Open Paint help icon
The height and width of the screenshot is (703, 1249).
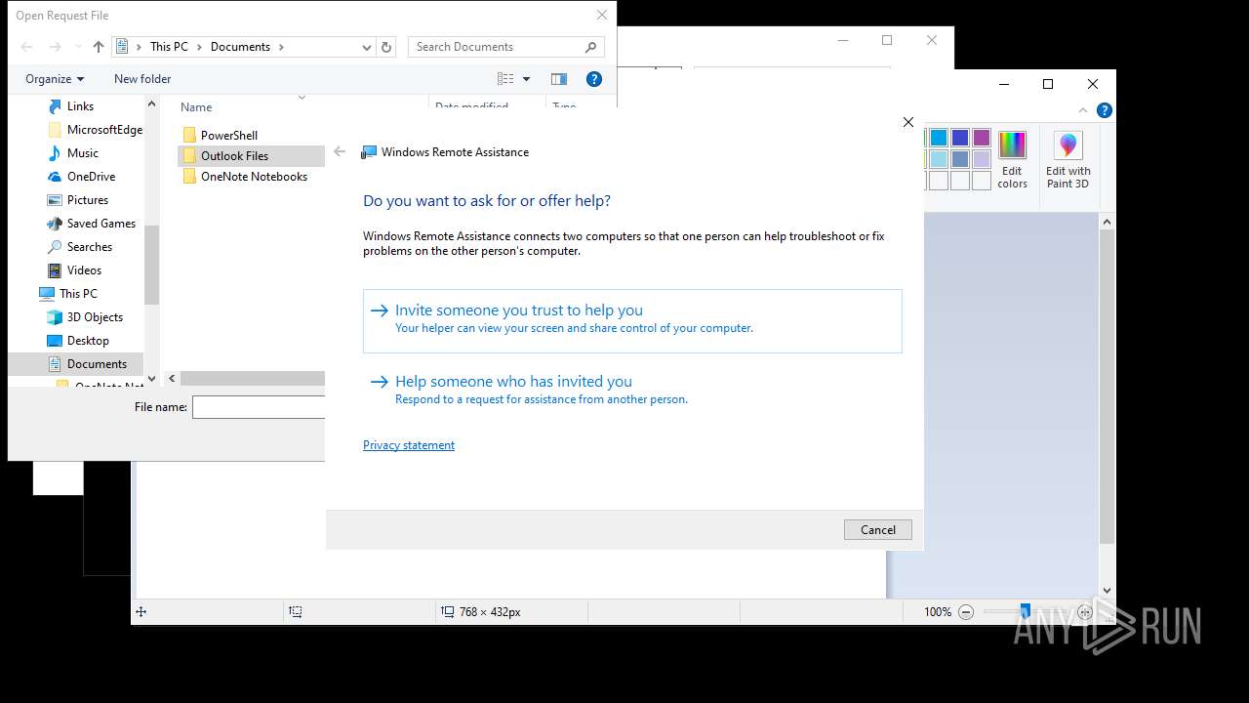pos(1104,110)
